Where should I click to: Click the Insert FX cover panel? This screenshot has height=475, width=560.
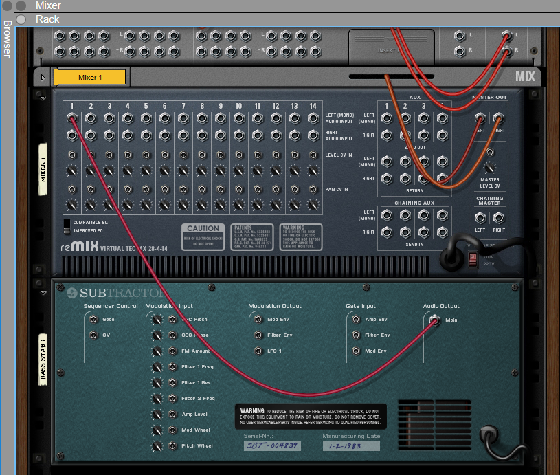point(392,47)
